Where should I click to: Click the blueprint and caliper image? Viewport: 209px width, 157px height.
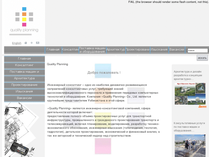22,130
